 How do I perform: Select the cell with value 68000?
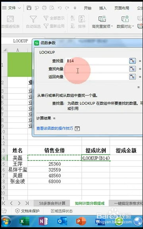[54, 181]
